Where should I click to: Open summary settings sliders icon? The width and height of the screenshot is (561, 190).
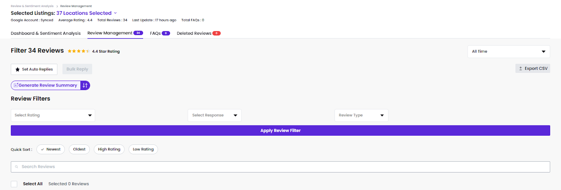point(85,85)
